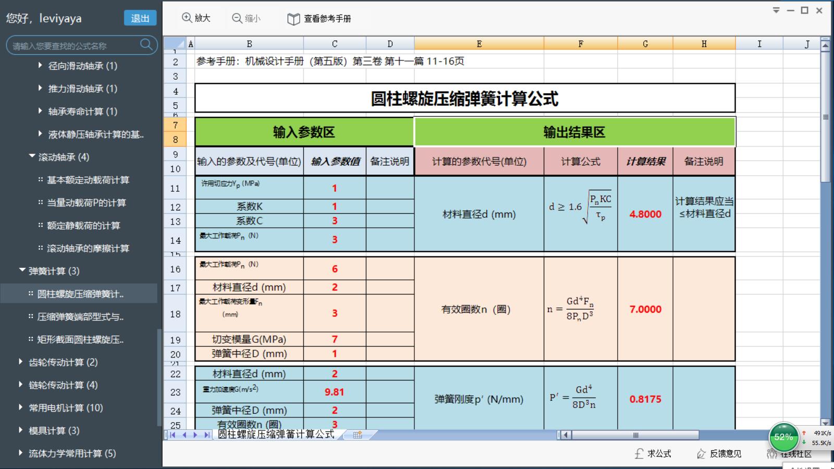
Task: Click the tab bar split handle beside scrollbar
Action: tap(559, 435)
